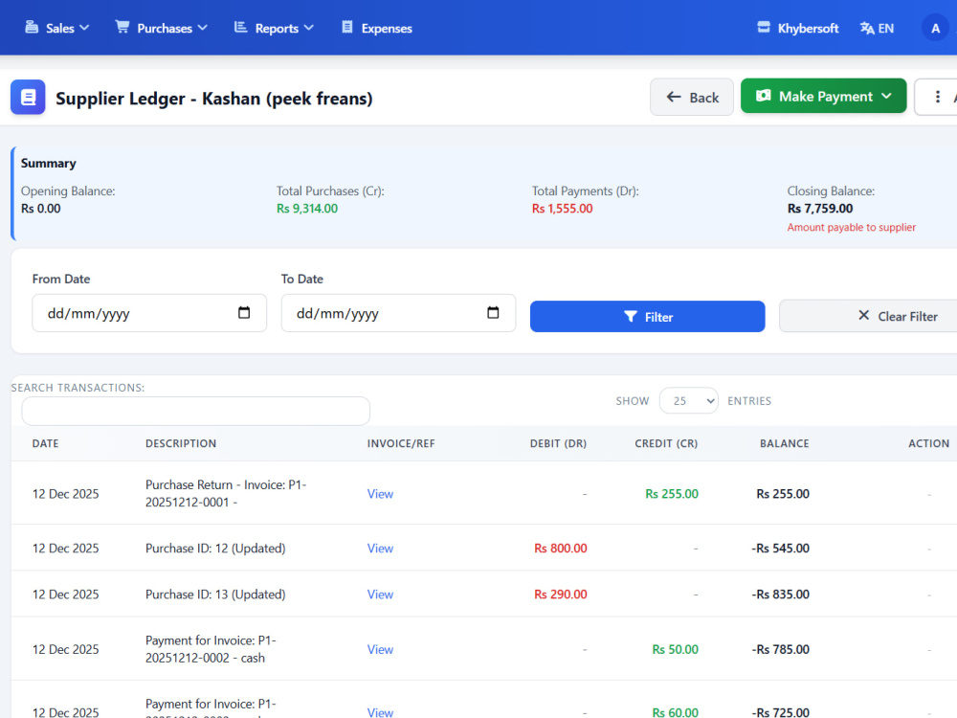Open the Khybersoft store link

tap(798, 28)
